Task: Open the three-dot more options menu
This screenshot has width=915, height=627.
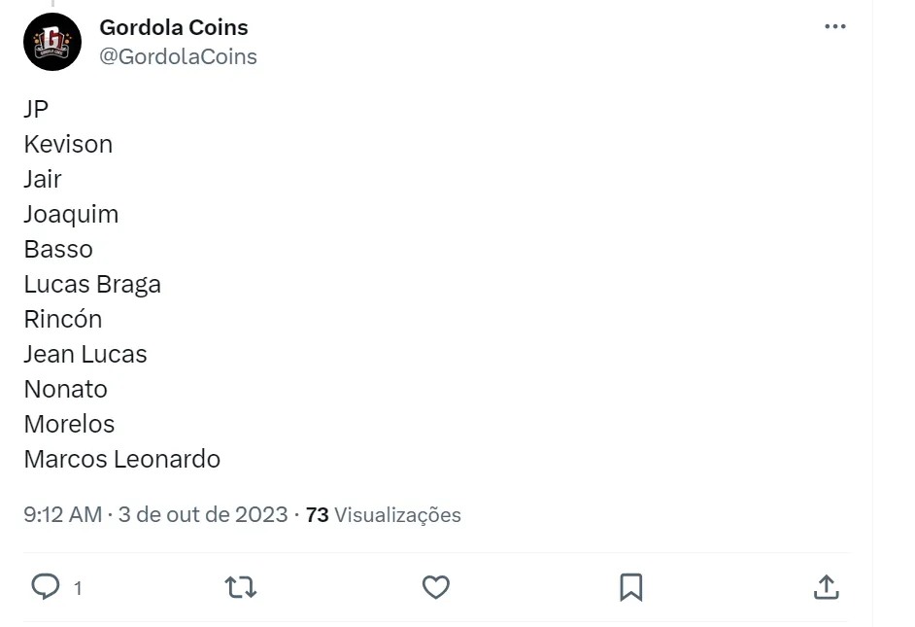Action: 834,27
